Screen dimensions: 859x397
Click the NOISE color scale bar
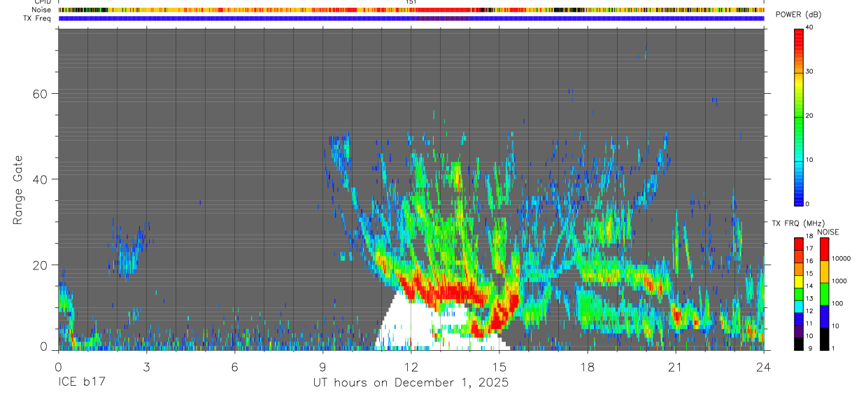pos(825,294)
